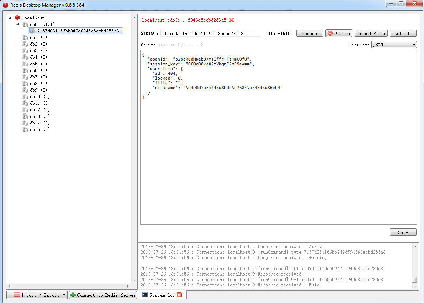Click the db15 database icon
The height and width of the screenshot is (304, 424).
coord(25,130)
